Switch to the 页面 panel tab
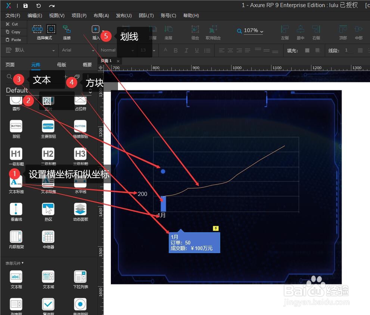This screenshot has height=315, width=370. [x=10, y=65]
